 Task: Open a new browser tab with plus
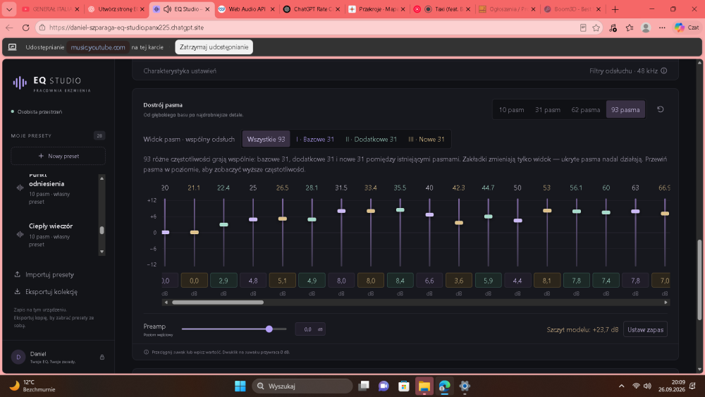(x=615, y=9)
